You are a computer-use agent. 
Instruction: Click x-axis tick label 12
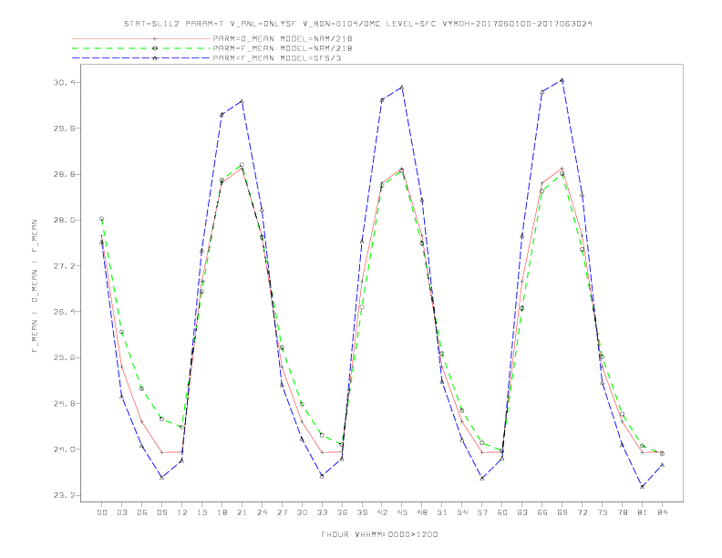(x=182, y=512)
